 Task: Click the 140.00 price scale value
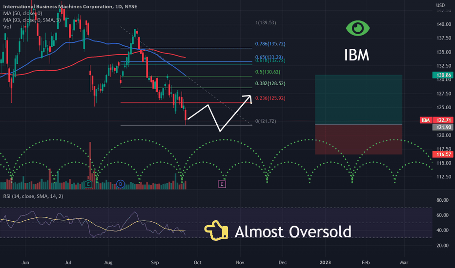click(x=444, y=24)
